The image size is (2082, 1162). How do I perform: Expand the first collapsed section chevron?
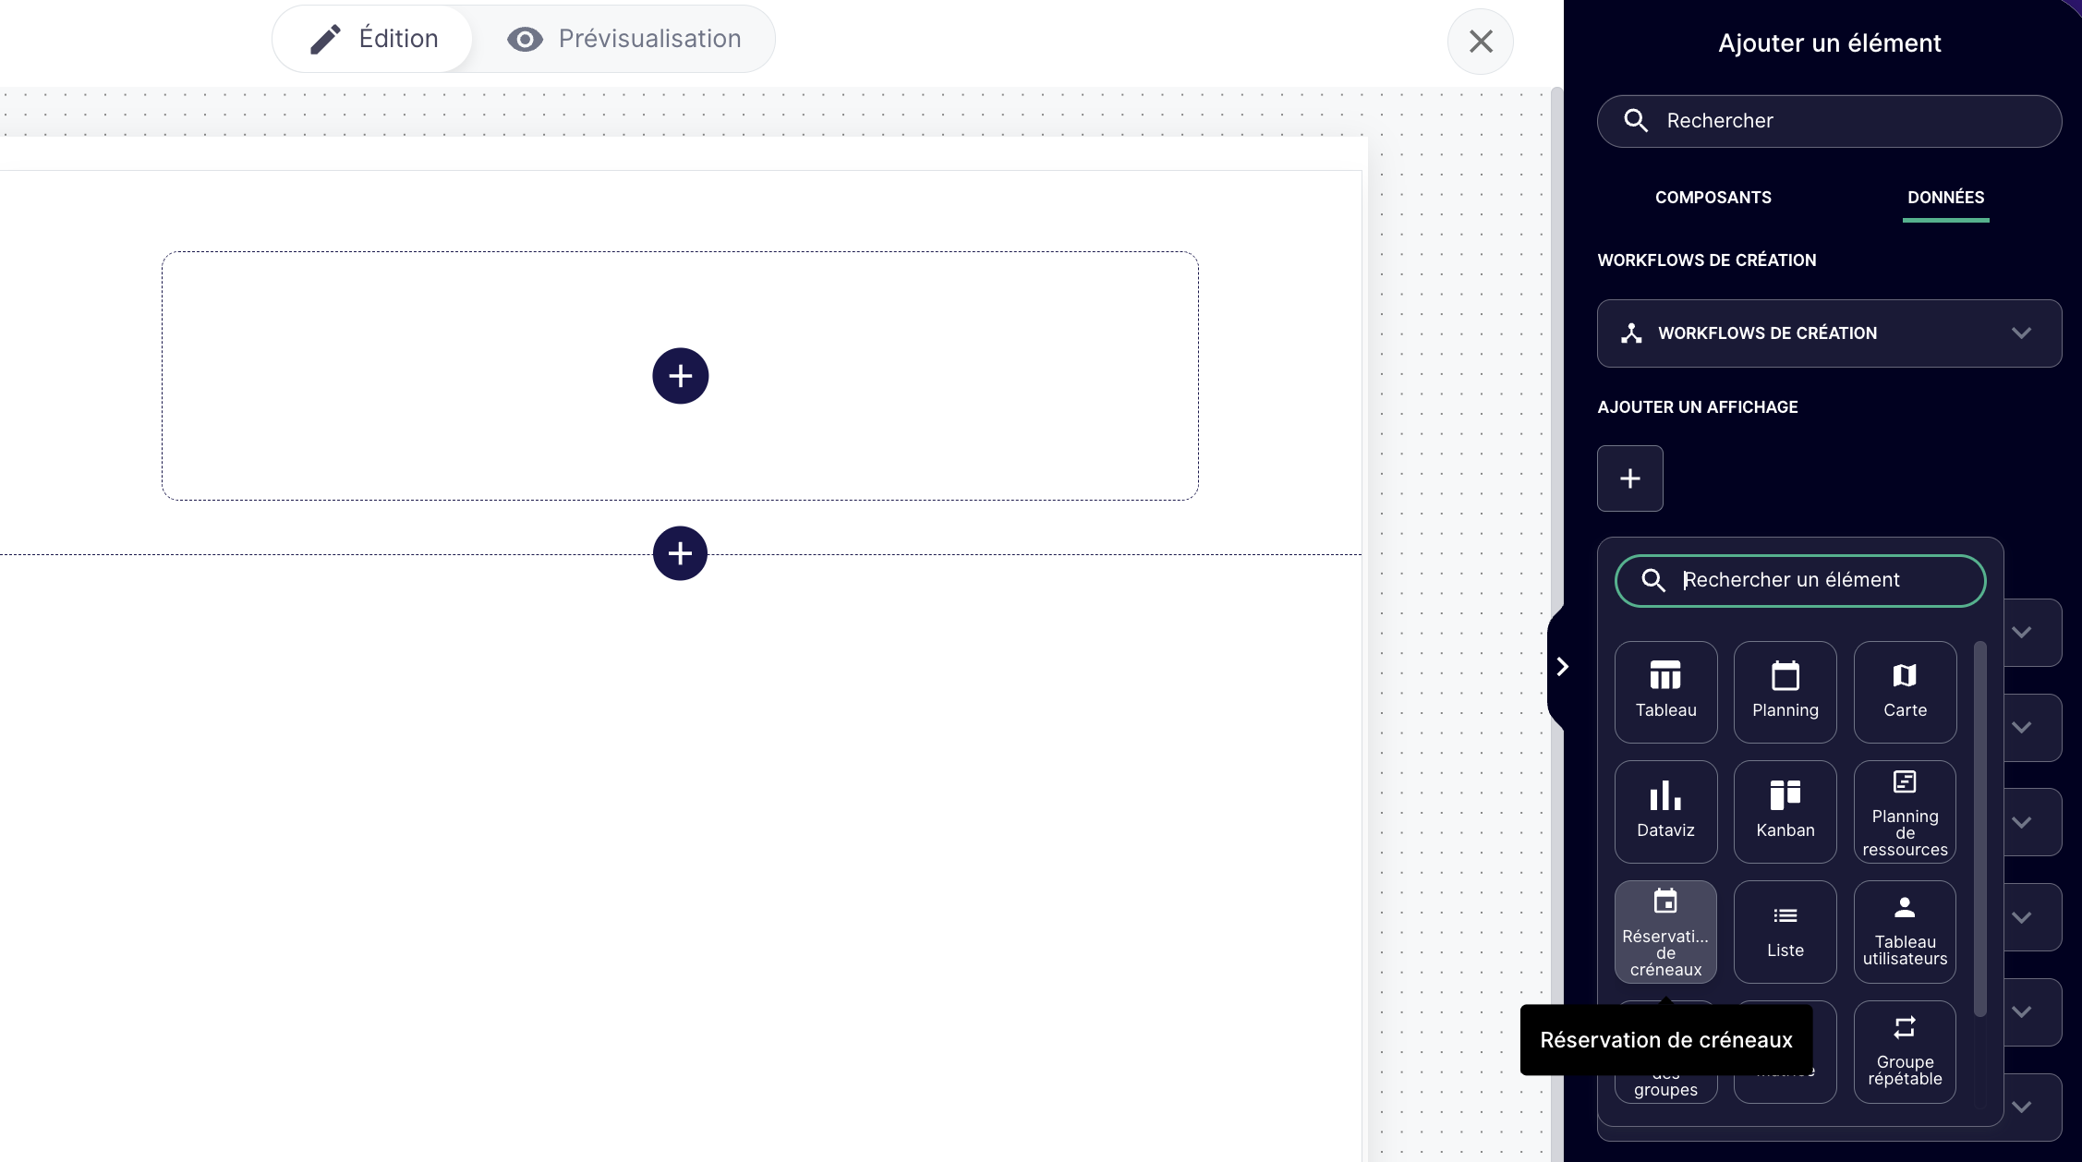coord(2022,633)
